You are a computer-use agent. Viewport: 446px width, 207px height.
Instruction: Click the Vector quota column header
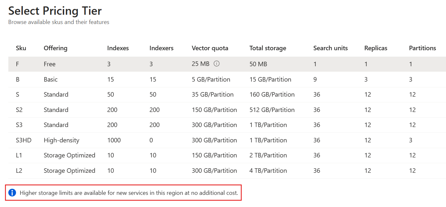click(x=210, y=48)
